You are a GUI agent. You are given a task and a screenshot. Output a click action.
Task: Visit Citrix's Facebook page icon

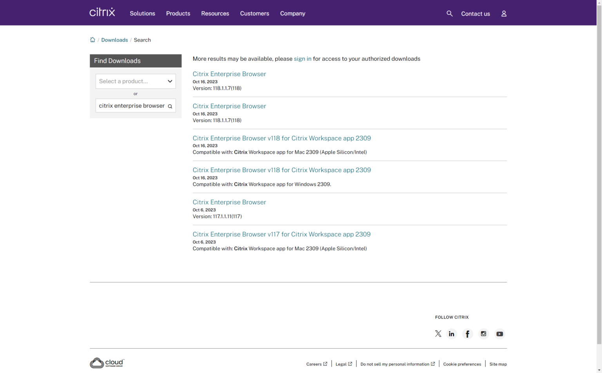(468, 334)
